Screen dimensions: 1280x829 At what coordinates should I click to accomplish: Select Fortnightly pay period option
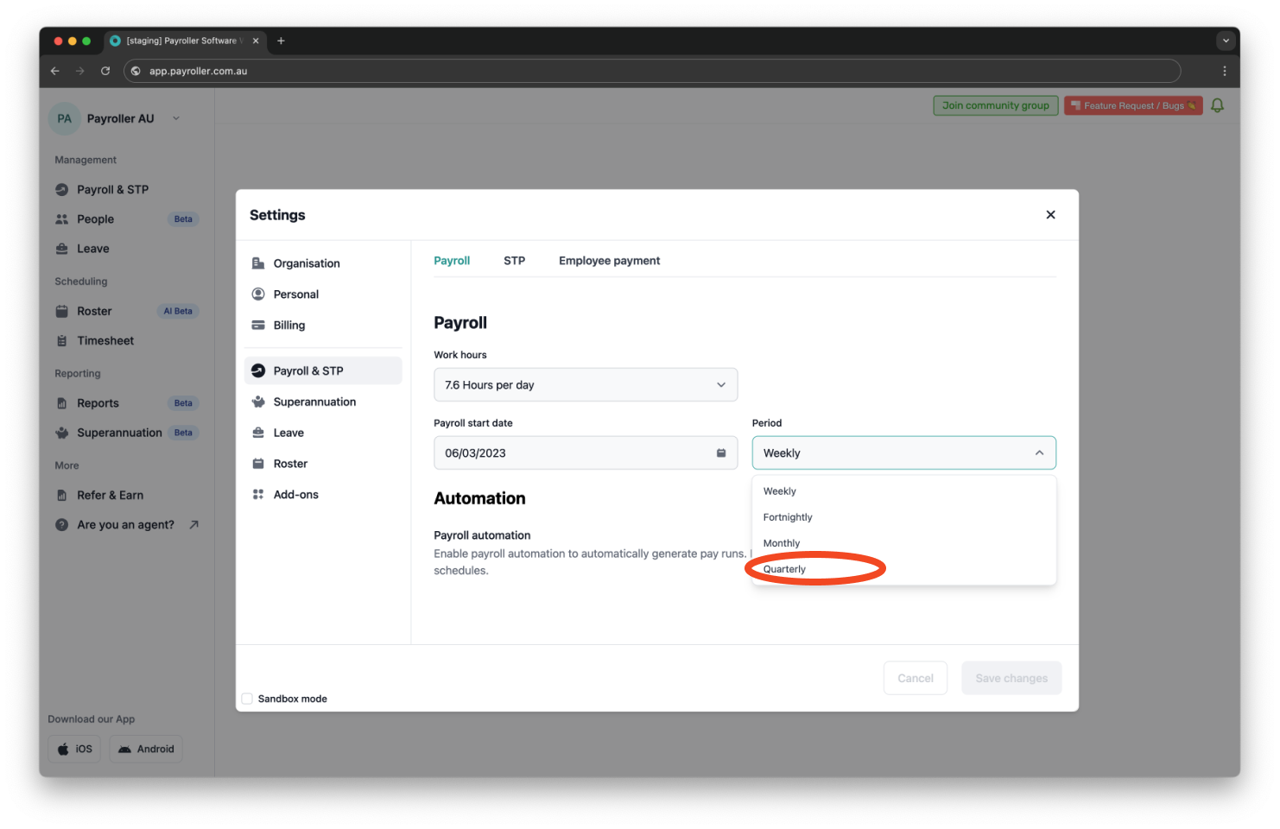[788, 517]
